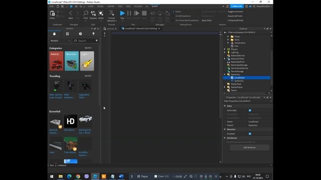Click the share icon near username

click(254, 6)
